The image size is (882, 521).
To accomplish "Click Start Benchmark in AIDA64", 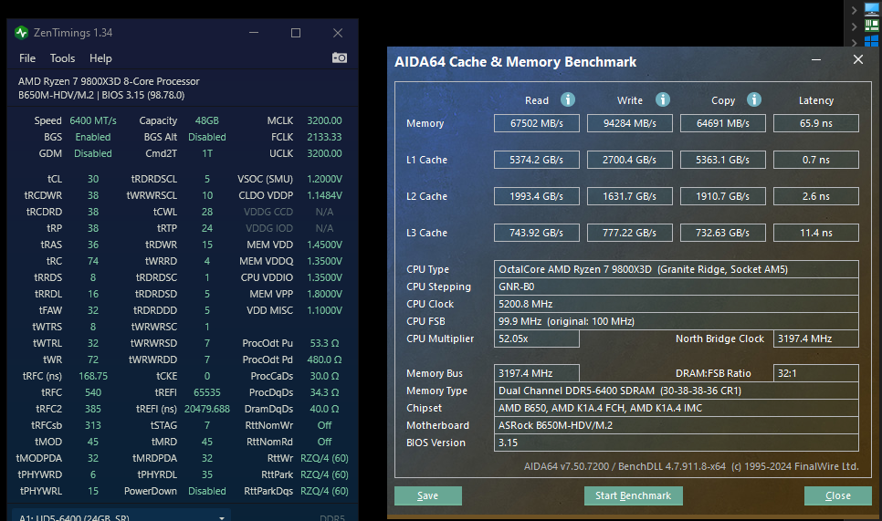I will point(634,495).
